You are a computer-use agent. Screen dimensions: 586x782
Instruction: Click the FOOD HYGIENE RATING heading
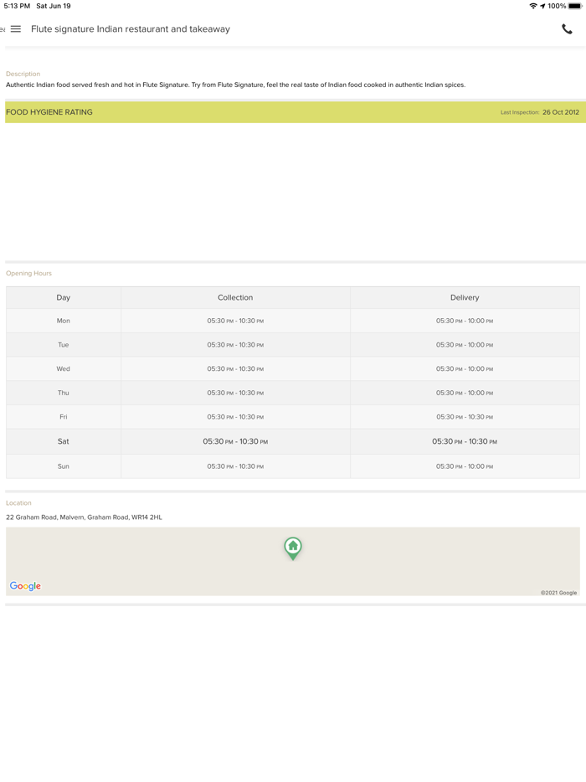[49, 112]
